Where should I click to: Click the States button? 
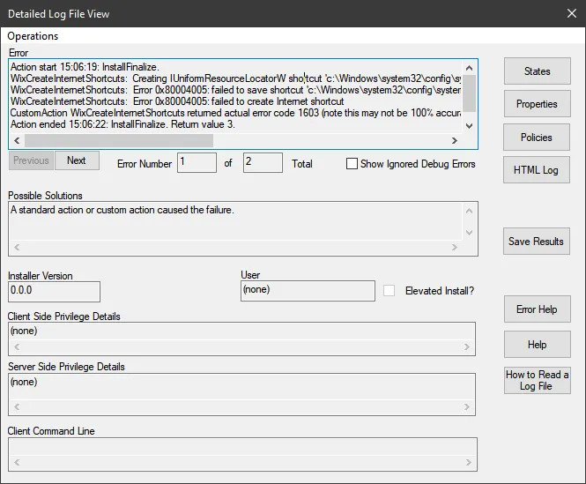pos(537,71)
